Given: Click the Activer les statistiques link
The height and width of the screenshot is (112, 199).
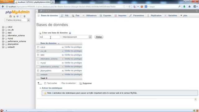Looking at the screenshot, I should 52,88.
